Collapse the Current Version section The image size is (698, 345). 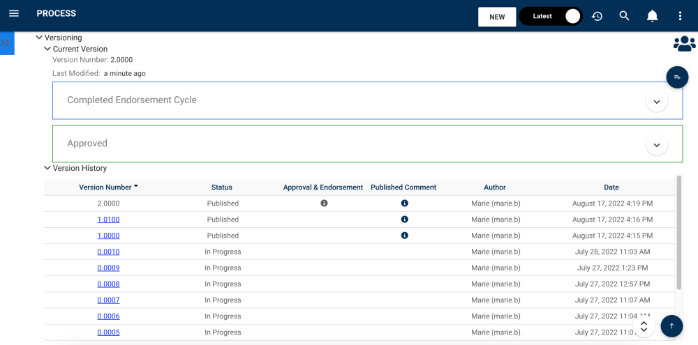(47, 49)
